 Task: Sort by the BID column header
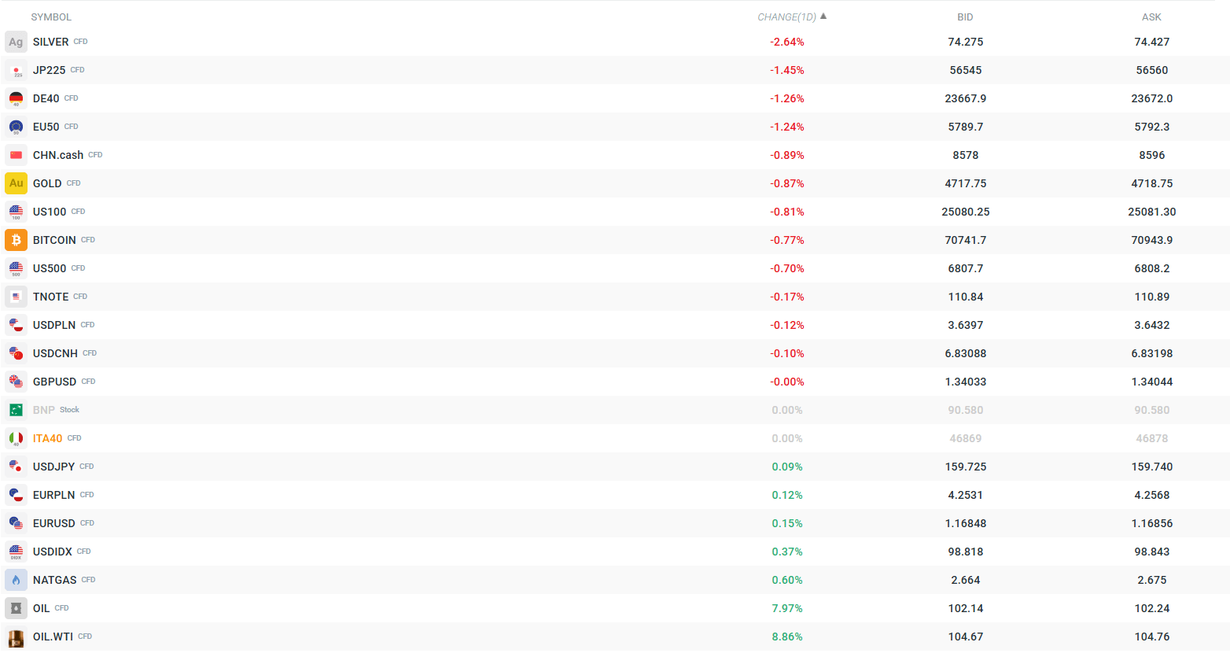[x=965, y=17]
